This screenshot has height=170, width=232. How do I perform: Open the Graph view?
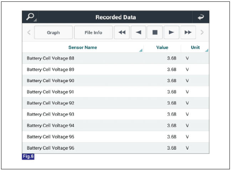click(53, 32)
